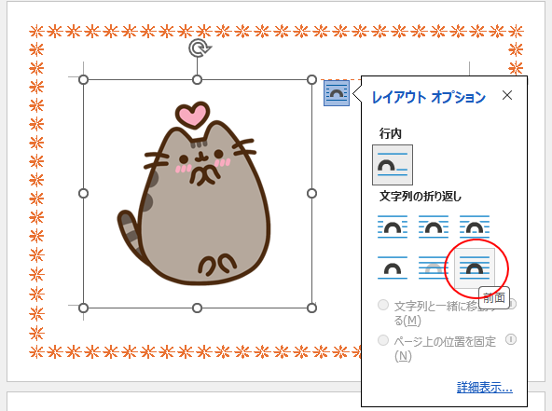
Task: Choose the top and bottom wrapping option
Action: click(x=393, y=268)
